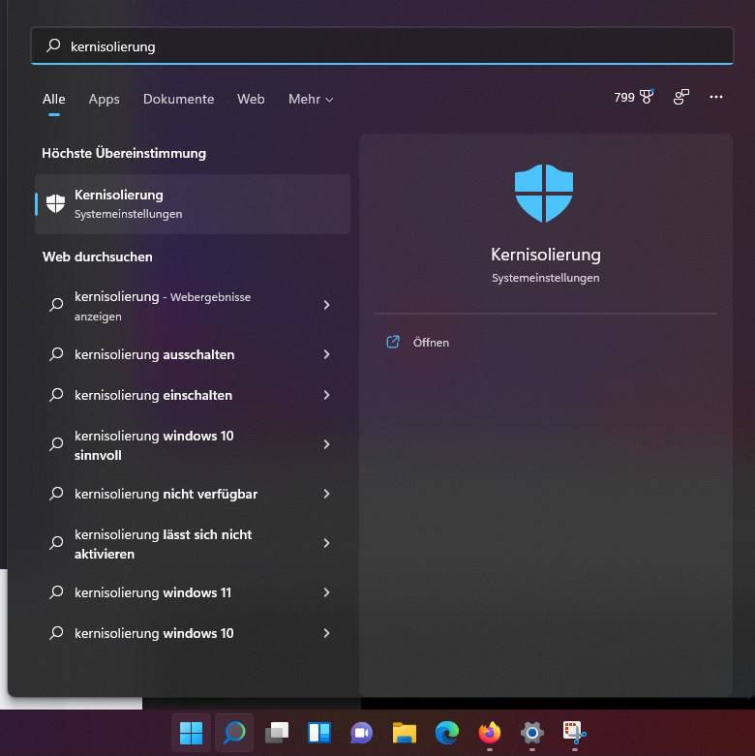The width and height of the screenshot is (755, 756).
Task: Click the taskbar Search icon
Action: [x=234, y=733]
